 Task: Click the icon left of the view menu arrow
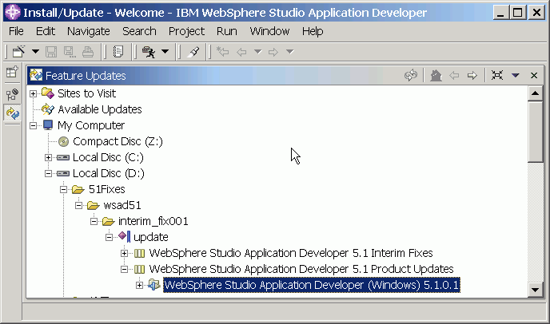(x=497, y=75)
